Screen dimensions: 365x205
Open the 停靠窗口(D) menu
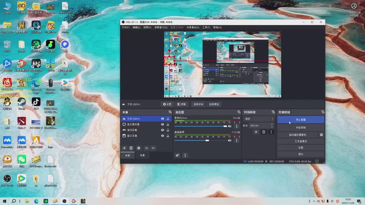click(161, 27)
